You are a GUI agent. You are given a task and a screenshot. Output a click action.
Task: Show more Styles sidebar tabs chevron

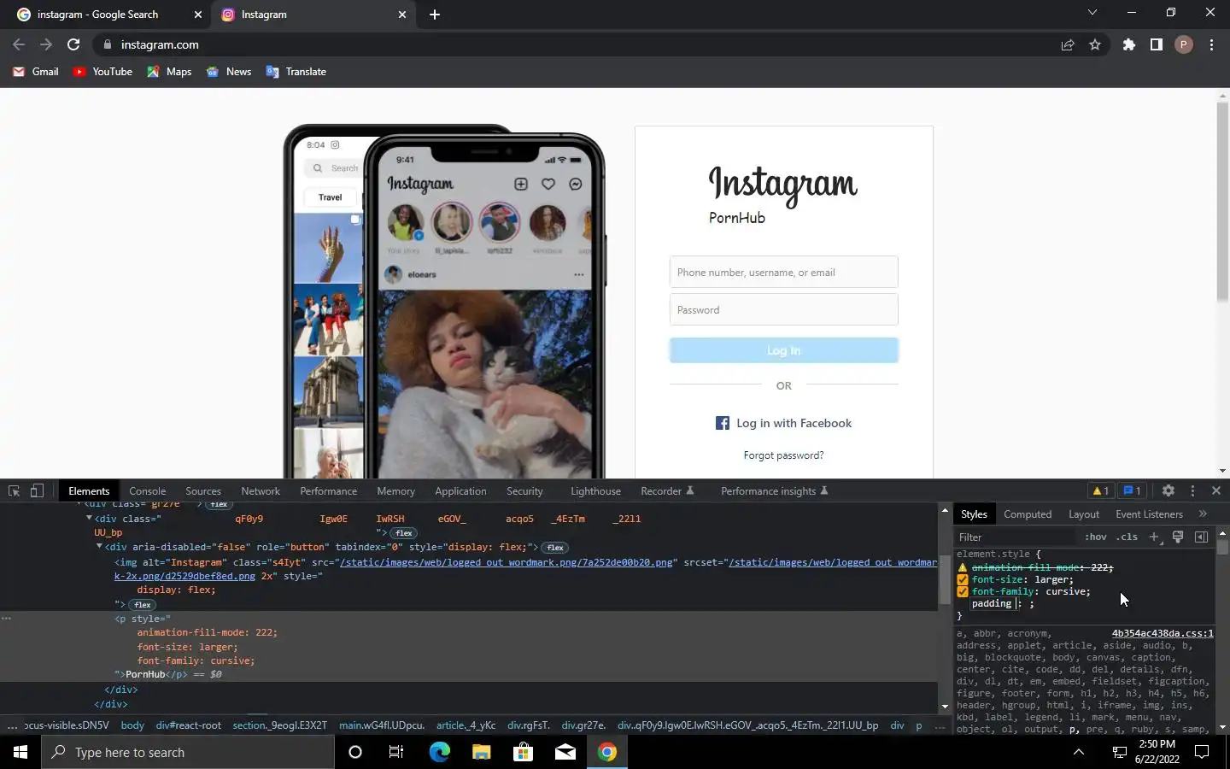point(1203,514)
